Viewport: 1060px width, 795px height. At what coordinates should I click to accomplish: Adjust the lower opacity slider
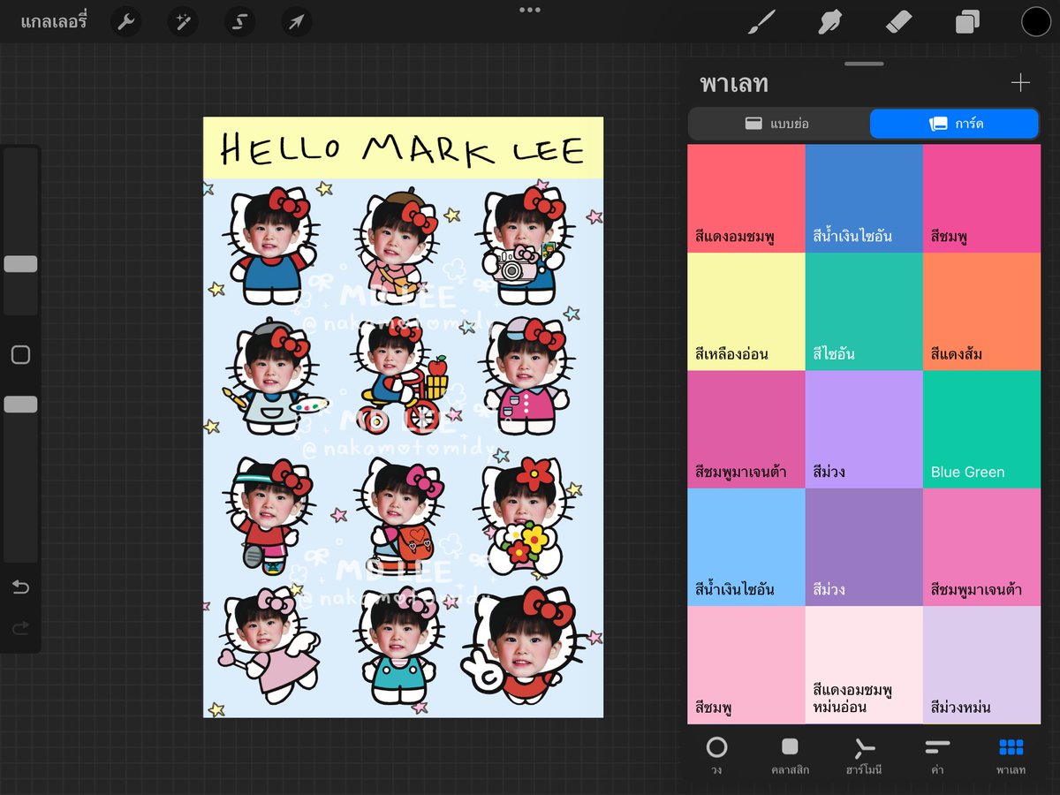(x=20, y=404)
